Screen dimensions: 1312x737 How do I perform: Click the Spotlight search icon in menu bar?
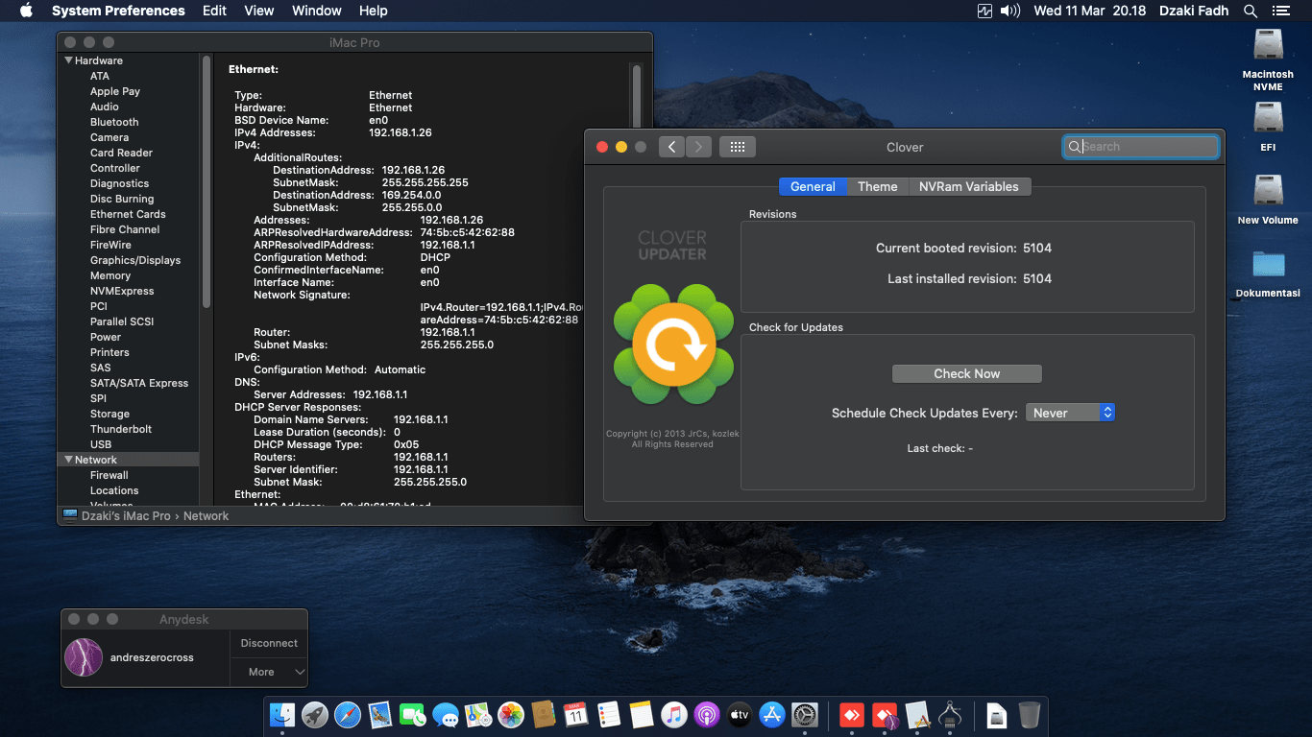pos(1250,11)
